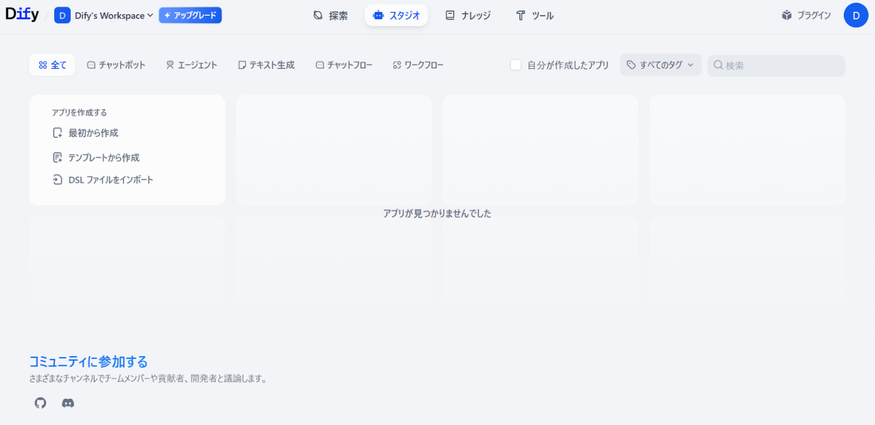Filter apps by チャットボット

pos(116,65)
